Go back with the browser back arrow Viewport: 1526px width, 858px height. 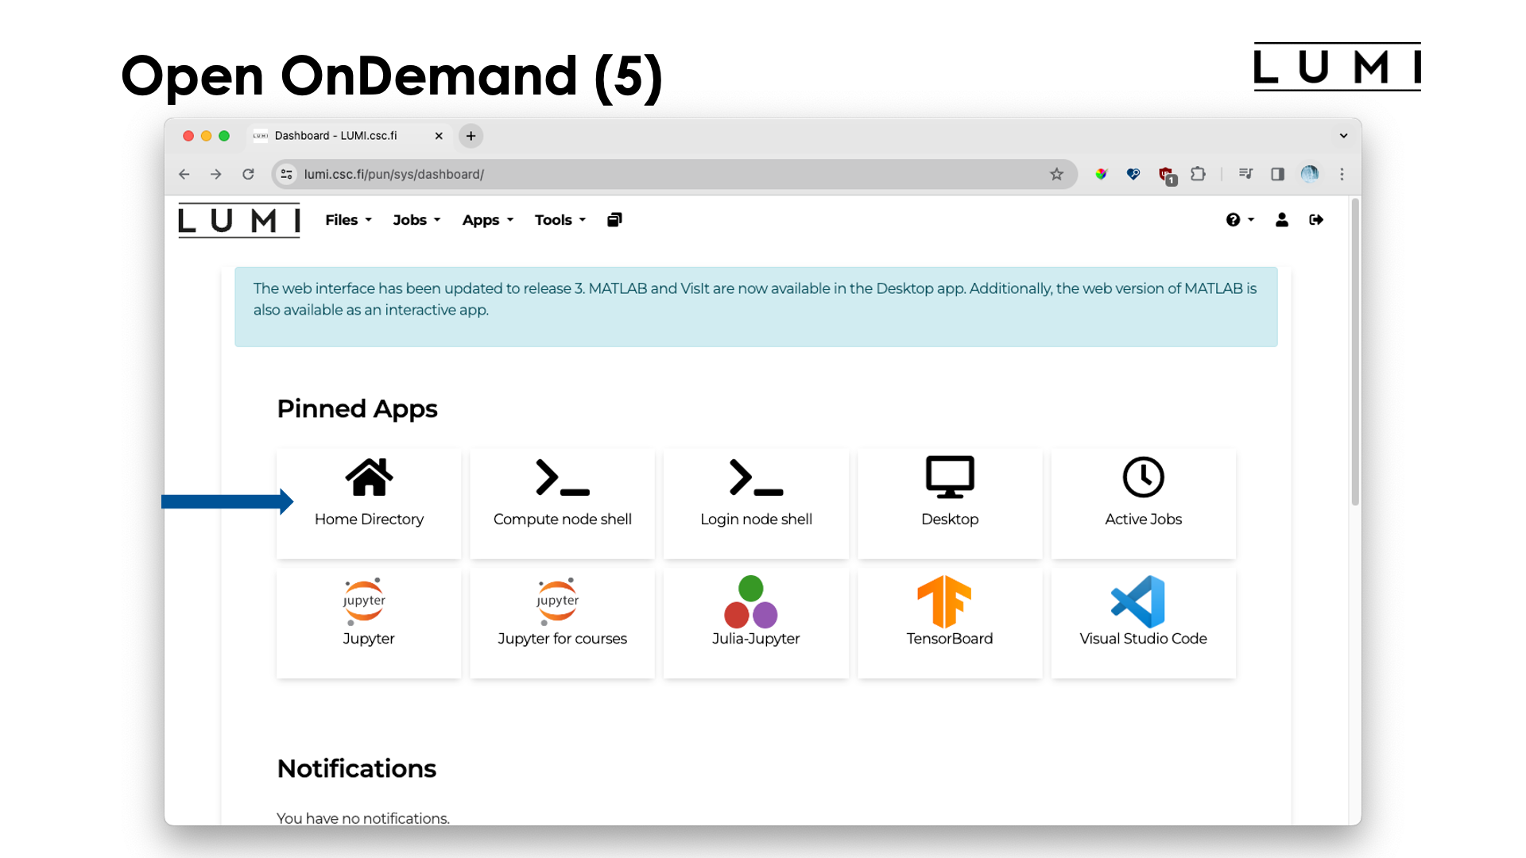(x=184, y=174)
